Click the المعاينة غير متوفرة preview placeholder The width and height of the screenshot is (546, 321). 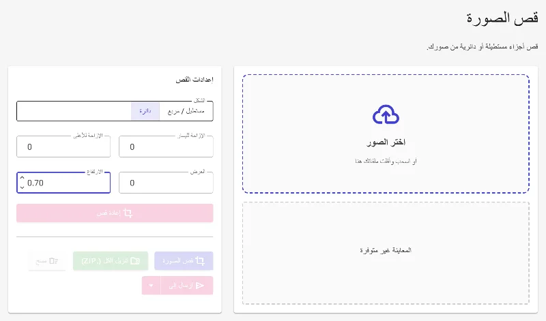(386, 250)
